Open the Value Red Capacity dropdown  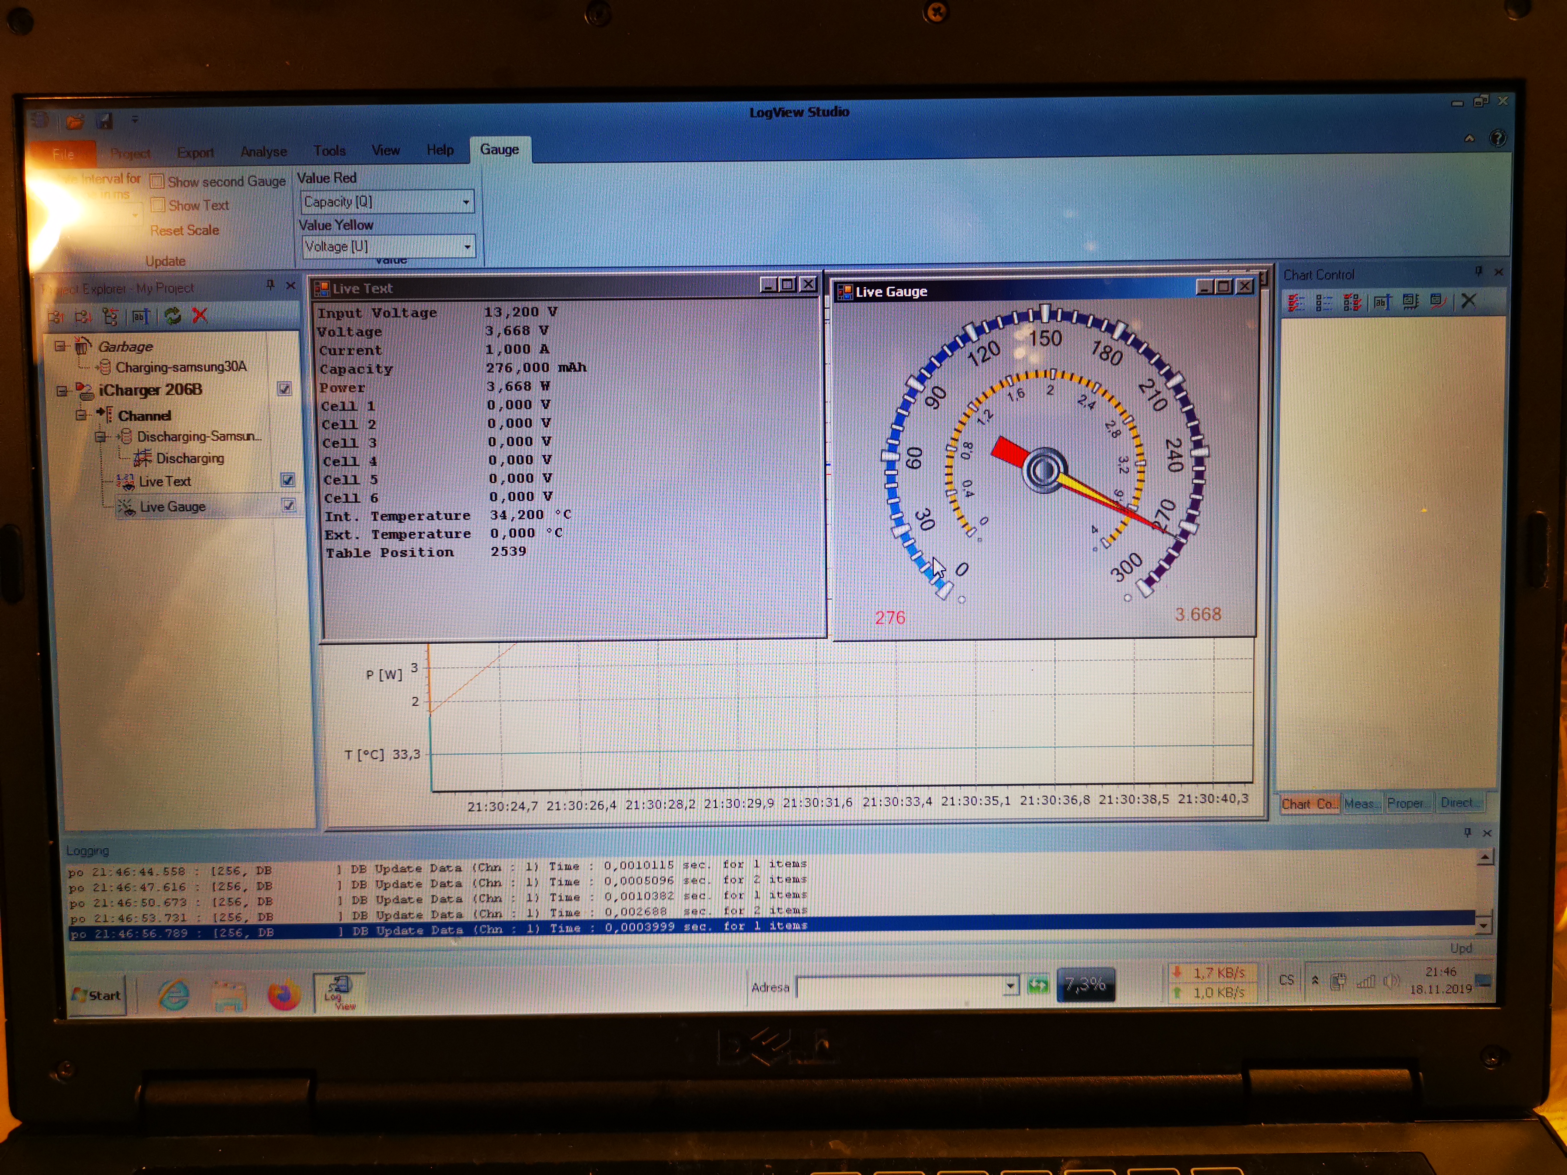click(x=466, y=203)
